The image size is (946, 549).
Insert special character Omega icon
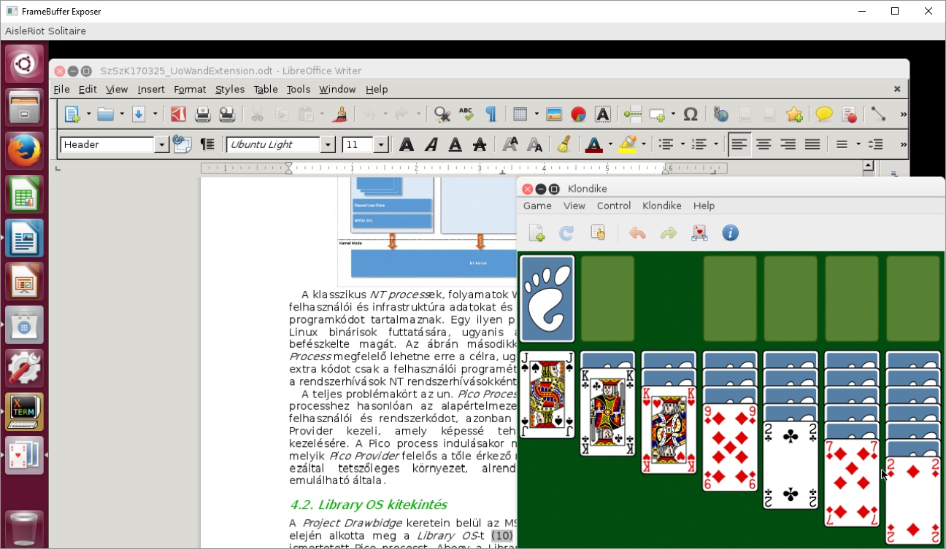point(690,114)
